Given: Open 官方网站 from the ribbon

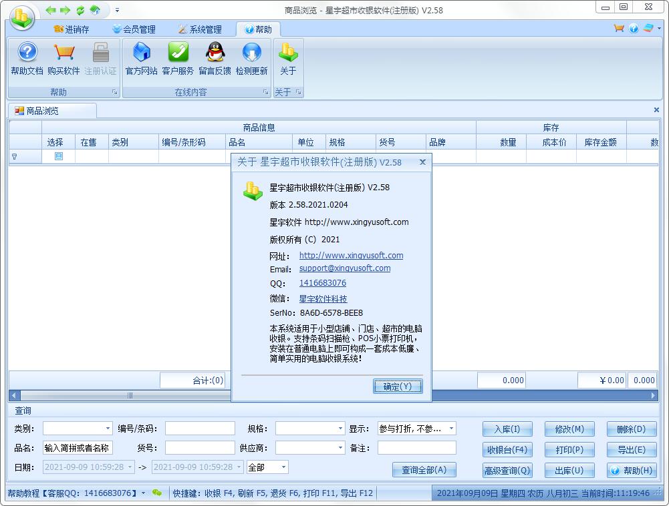Looking at the screenshot, I should click(141, 53).
